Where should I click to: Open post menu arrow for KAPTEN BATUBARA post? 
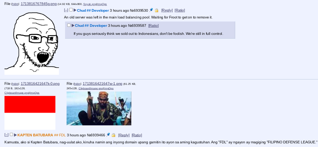15,135
